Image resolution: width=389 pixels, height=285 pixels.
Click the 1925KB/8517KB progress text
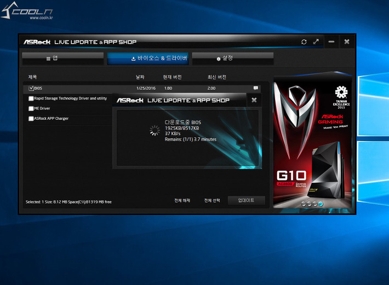click(182, 128)
